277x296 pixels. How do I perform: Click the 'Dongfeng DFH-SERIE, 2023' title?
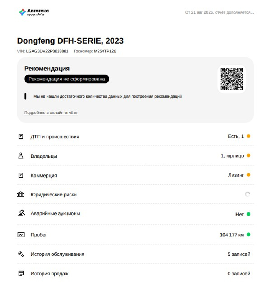[x=70, y=41]
